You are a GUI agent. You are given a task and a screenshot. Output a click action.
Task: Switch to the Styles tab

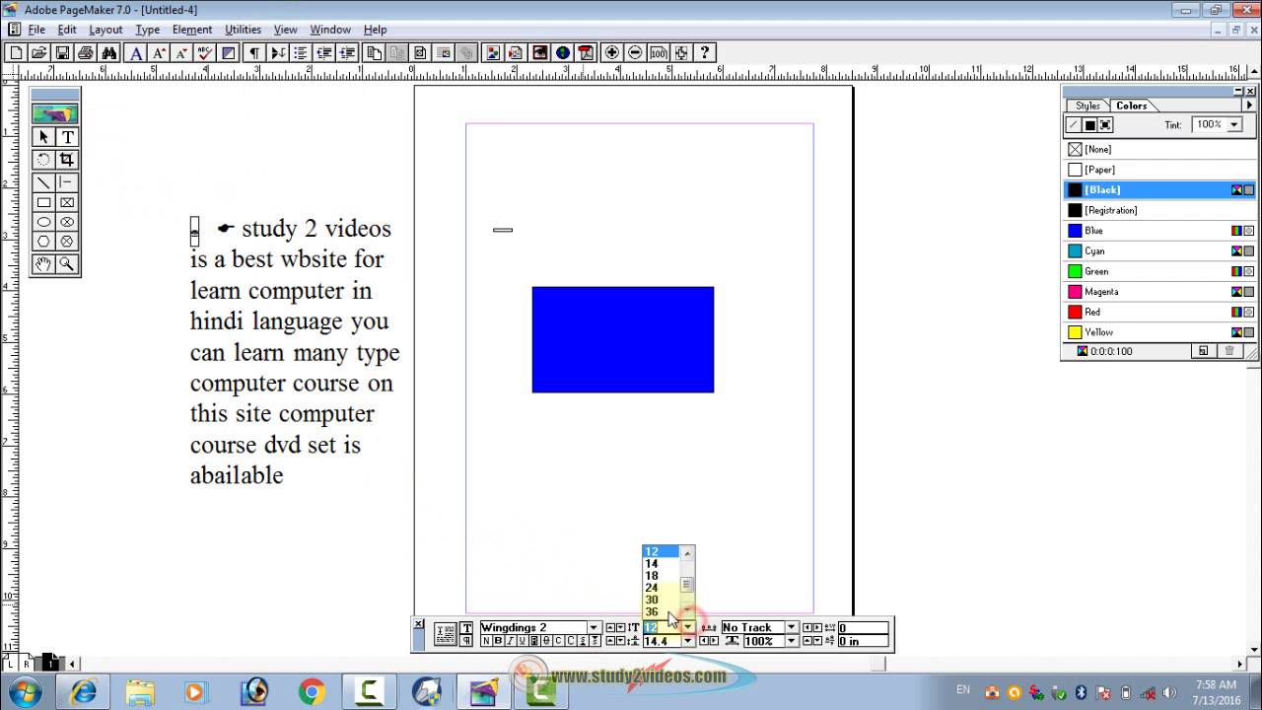point(1087,106)
